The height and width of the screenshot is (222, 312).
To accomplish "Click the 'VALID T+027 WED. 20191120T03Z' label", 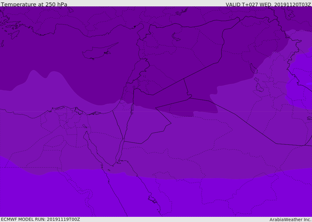I will [x=268, y=5].
